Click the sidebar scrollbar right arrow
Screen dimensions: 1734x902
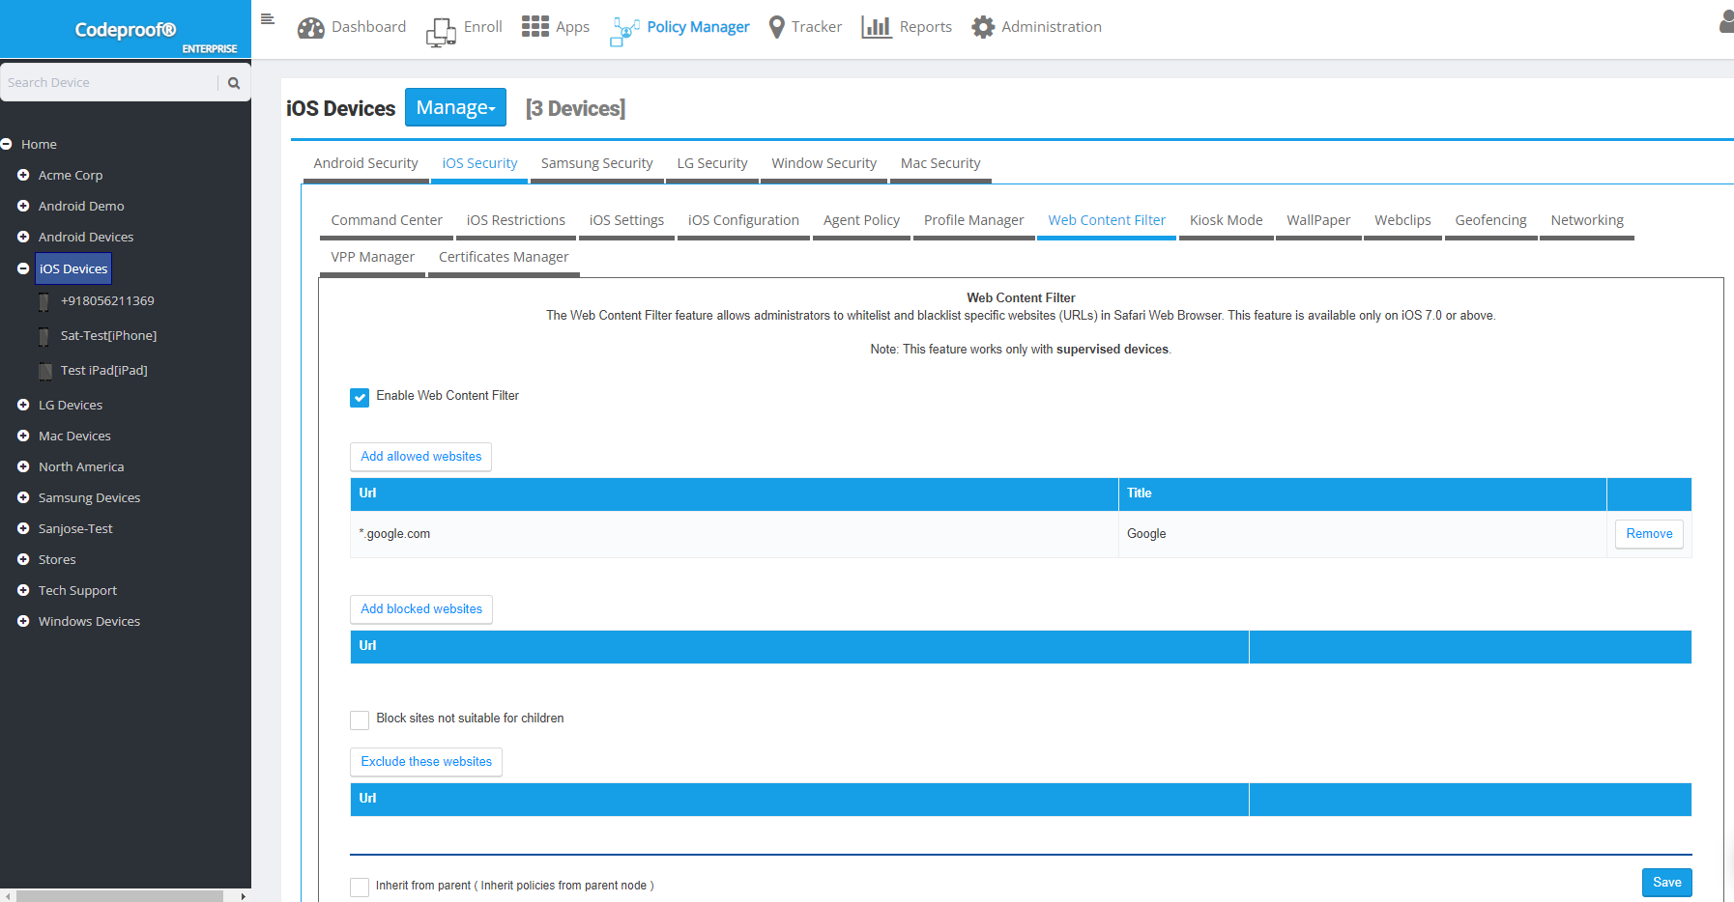click(x=243, y=896)
